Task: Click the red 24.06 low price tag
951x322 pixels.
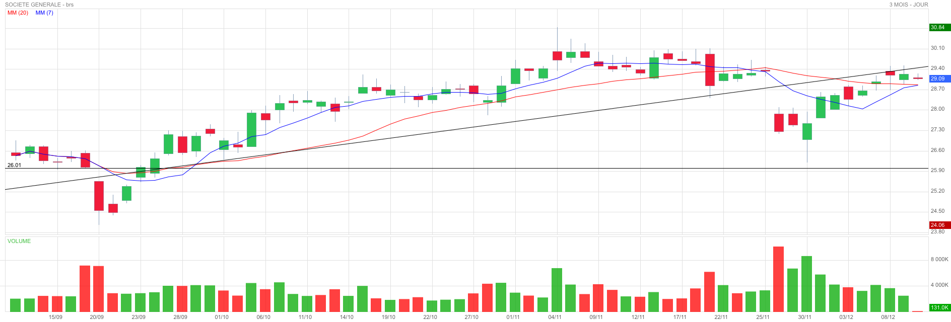Action: [939, 225]
